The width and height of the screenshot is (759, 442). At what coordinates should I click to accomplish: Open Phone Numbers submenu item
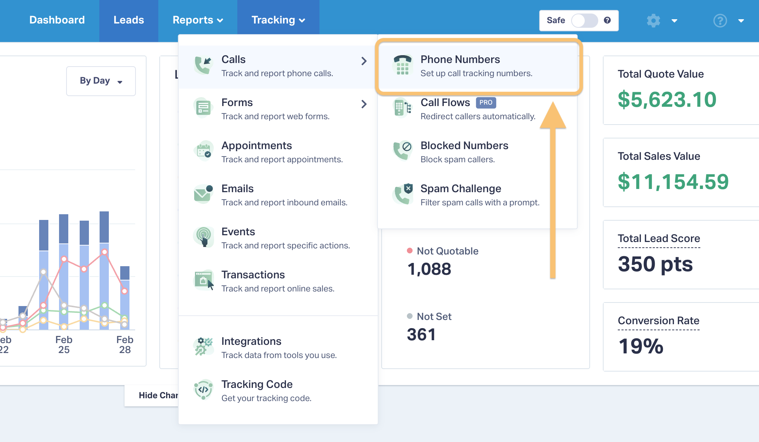coord(478,66)
